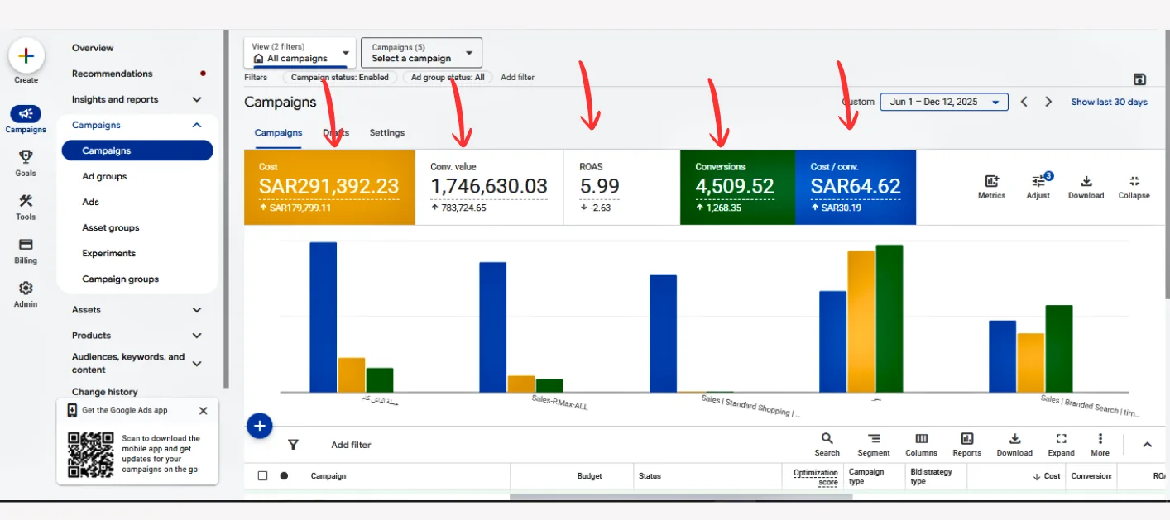Image resolution: width=1170 pixels, height=520 pixels.
Task: Go to previous date range arrow
Action: point(1024,102)
